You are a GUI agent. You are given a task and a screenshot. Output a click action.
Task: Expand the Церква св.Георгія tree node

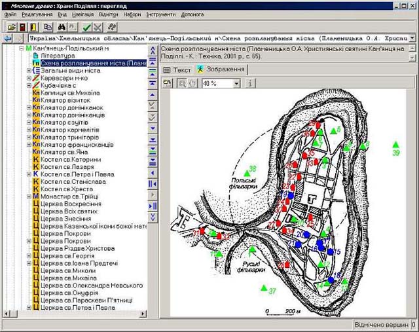[x=29, y=257]
